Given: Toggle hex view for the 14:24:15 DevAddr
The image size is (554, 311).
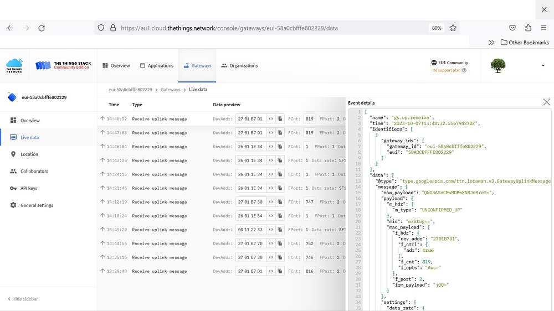Looking at the screenshot, I should (x=271, y=174).
